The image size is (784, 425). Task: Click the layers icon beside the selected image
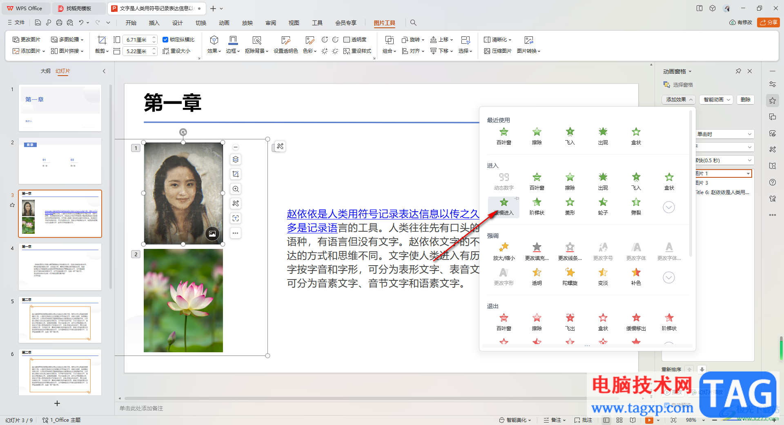click(x=236, y=159)
